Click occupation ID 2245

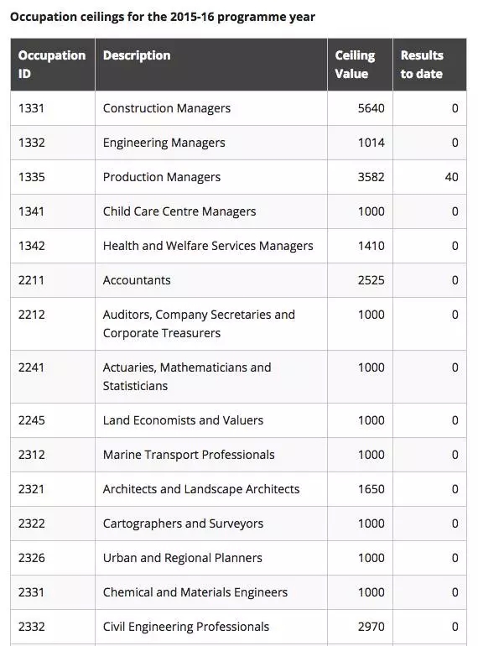click(31, 420)
